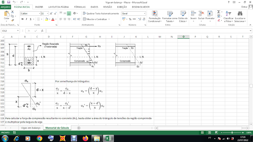
Task: Open Formatar como Tabela gallery
Action: [x=170, y=17]
